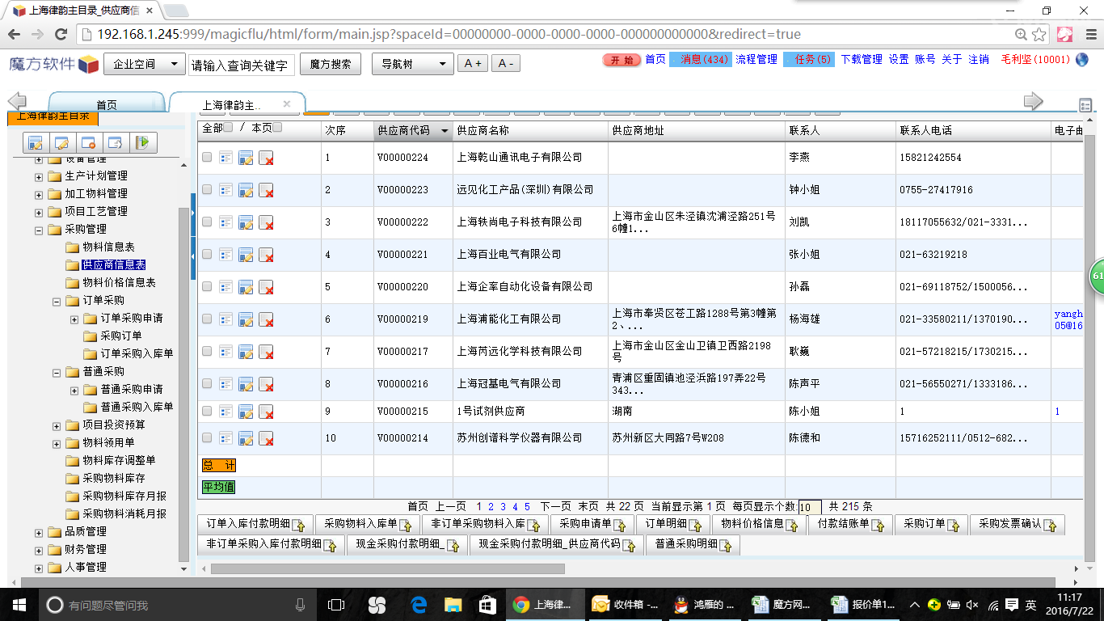Click the A+ increase font size button
This screenshot has height=621, width=1104.
[x=473, y=64]
